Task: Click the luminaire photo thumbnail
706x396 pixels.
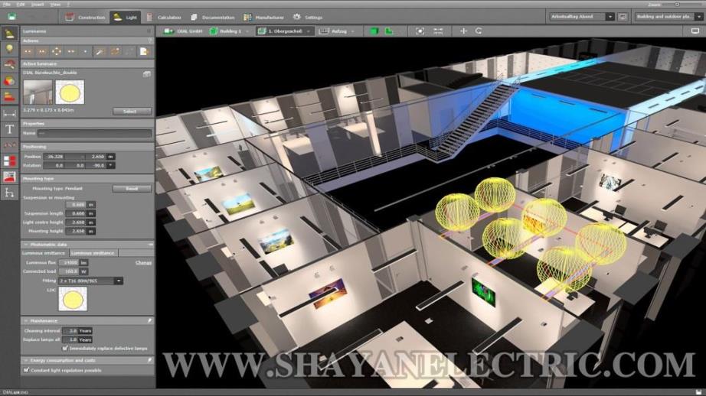Action: click(x=38, y=93)
